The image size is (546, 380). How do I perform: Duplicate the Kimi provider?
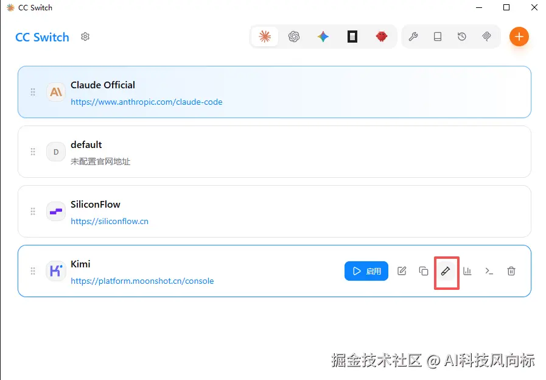click(x=424, y=271)
